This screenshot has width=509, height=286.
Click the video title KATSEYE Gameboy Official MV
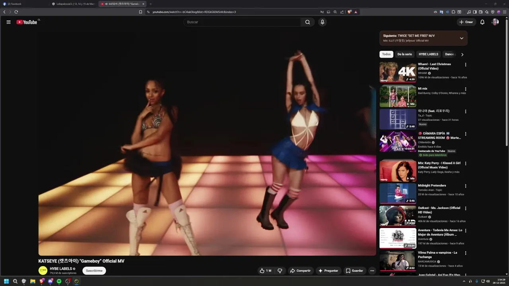(82, 261)
